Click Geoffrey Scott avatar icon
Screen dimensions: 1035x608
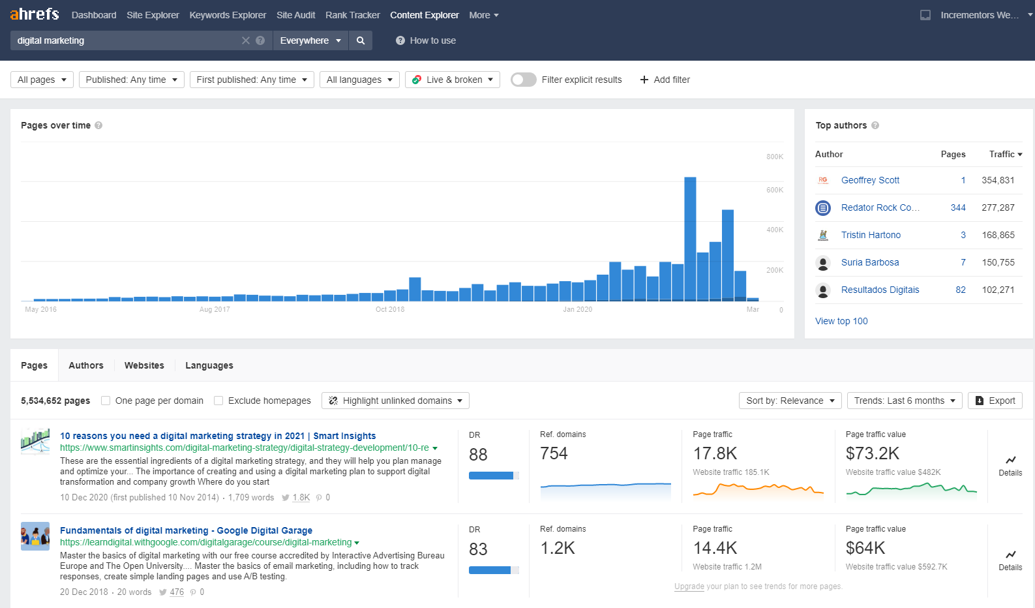(x=823, y=180)
